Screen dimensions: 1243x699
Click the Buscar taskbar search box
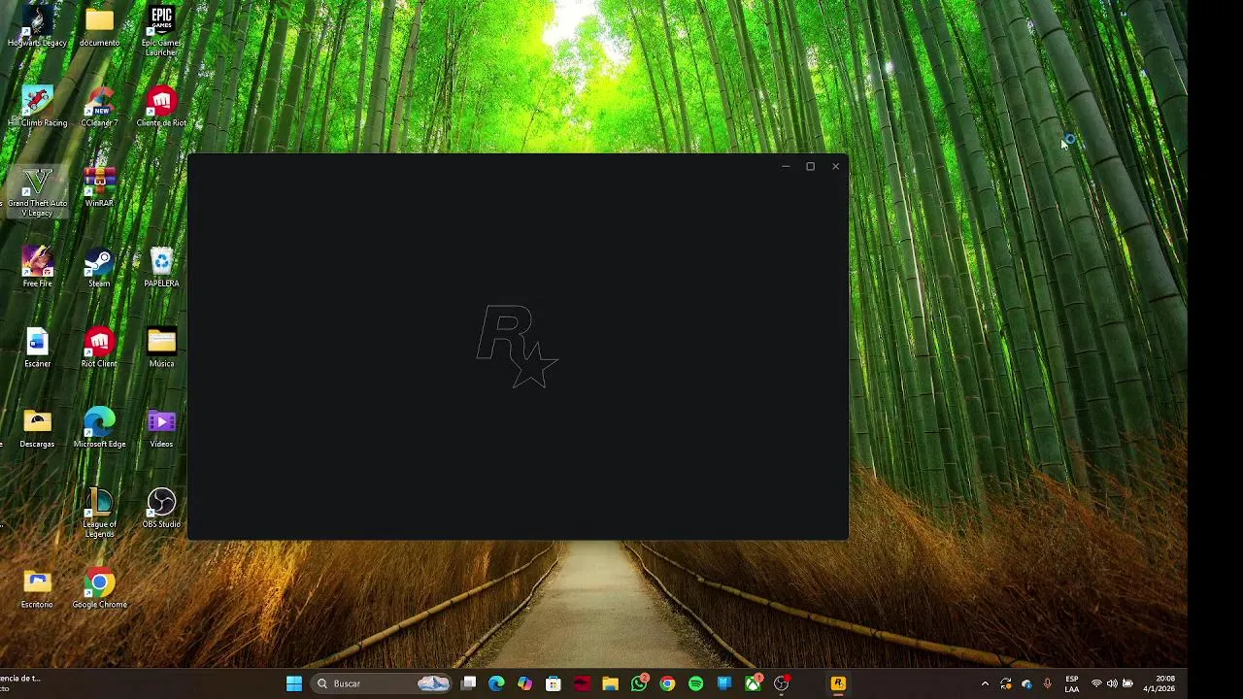[383, 683]
